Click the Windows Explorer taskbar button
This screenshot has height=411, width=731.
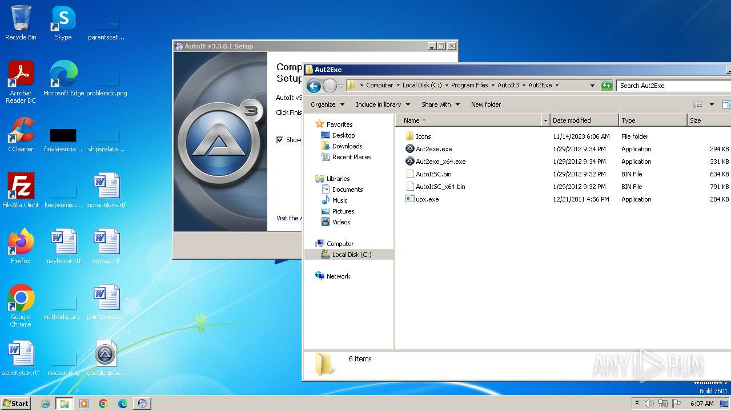pyautogui.click(x=65, y=404)
